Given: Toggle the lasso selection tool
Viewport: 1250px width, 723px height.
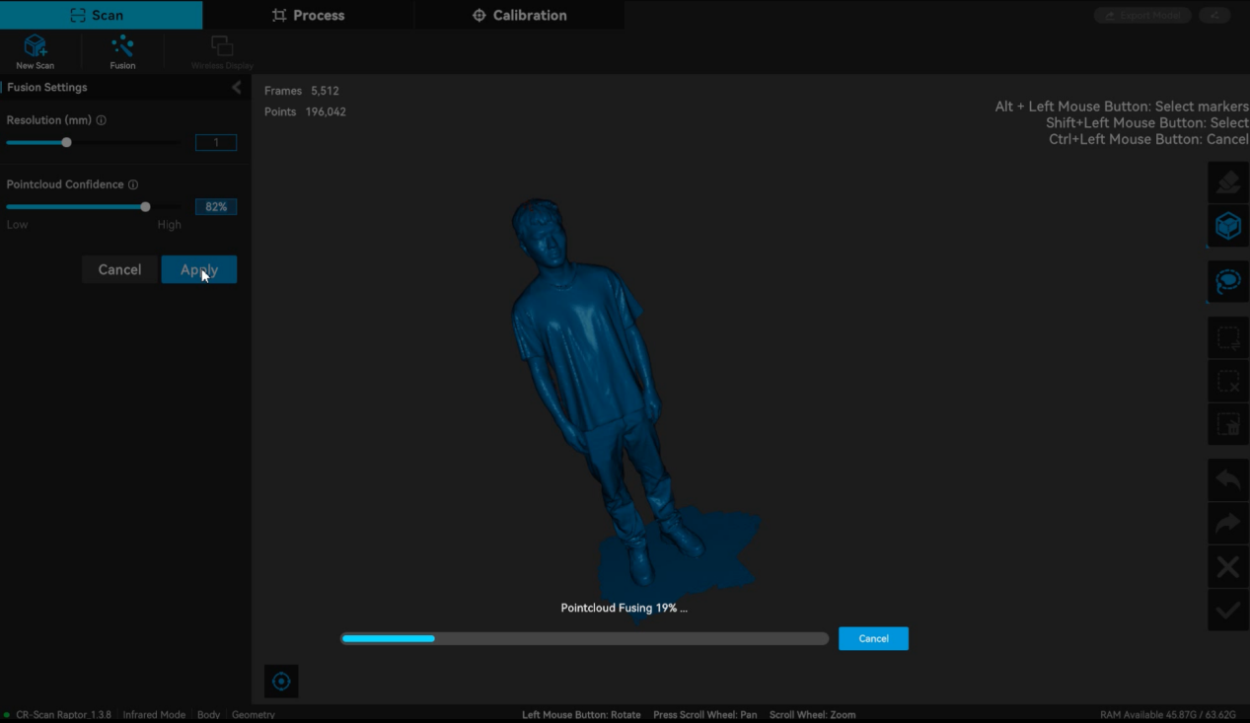Looking at the screenshot, I should [1227, 282].
